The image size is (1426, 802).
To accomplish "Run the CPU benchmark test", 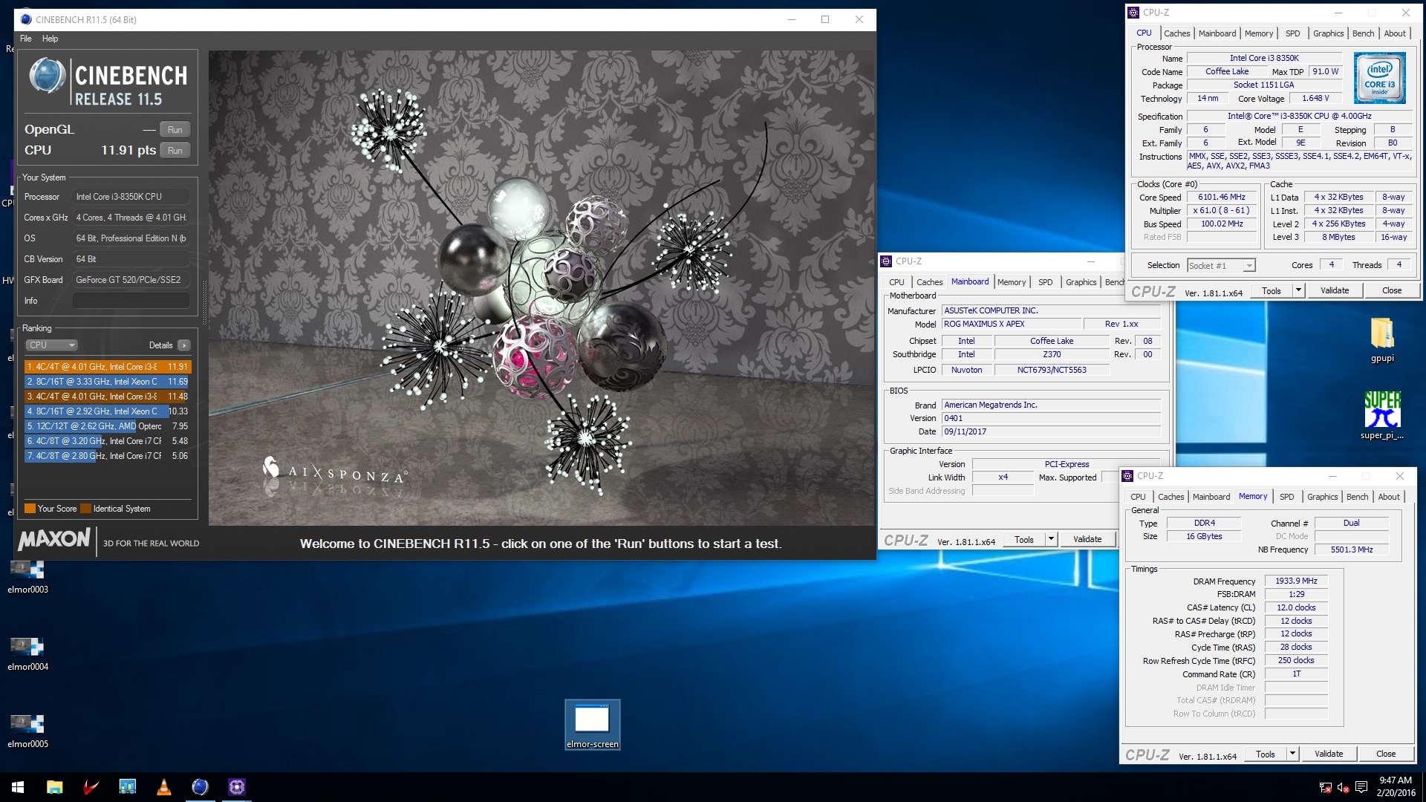I will click(x=175, y=150).
